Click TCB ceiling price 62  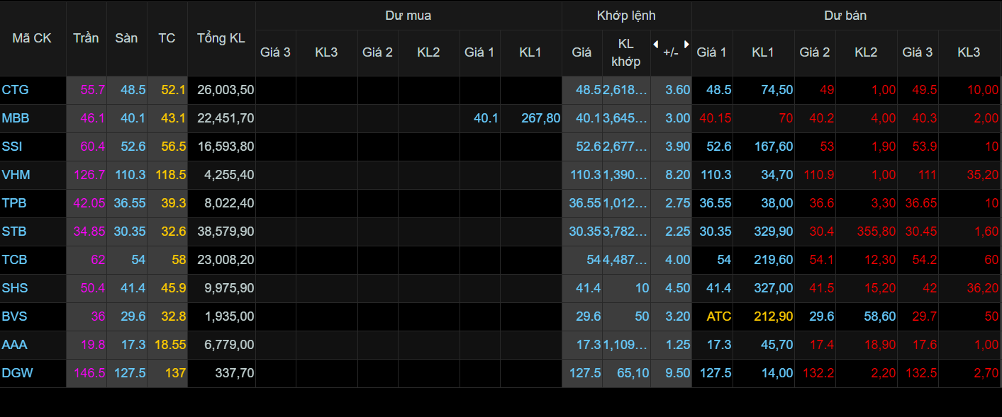[x=98, y=260]
